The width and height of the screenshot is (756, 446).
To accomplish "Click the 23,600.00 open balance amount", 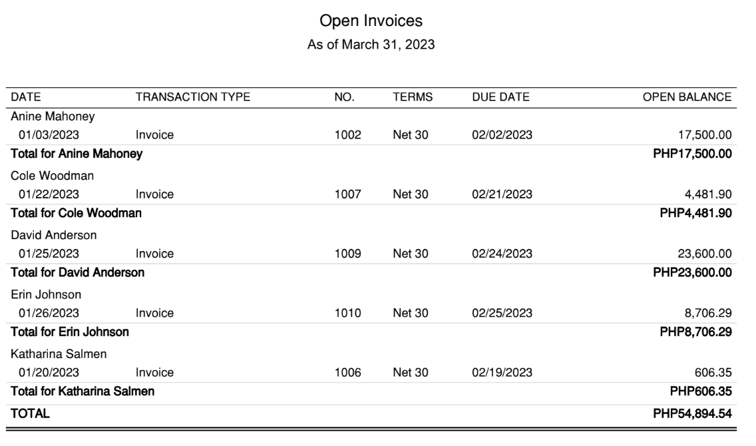I will [703, 254].
